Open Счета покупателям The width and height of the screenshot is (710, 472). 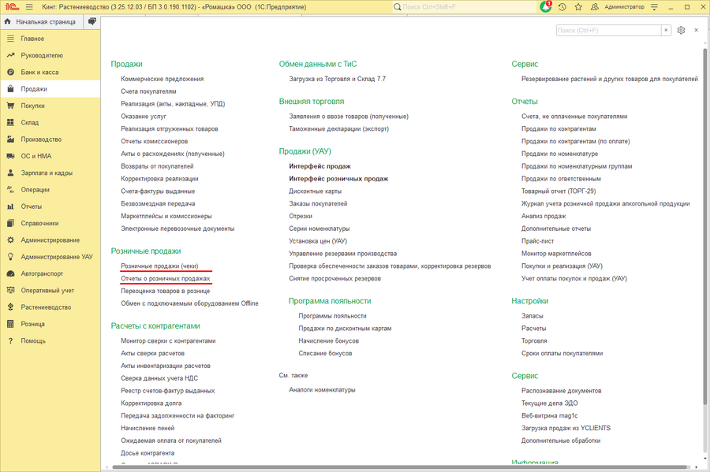(x=148, y=91)
